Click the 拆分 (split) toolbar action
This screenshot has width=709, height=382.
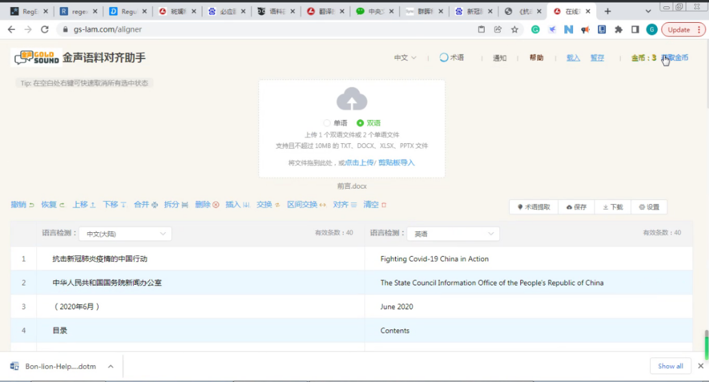176,204
